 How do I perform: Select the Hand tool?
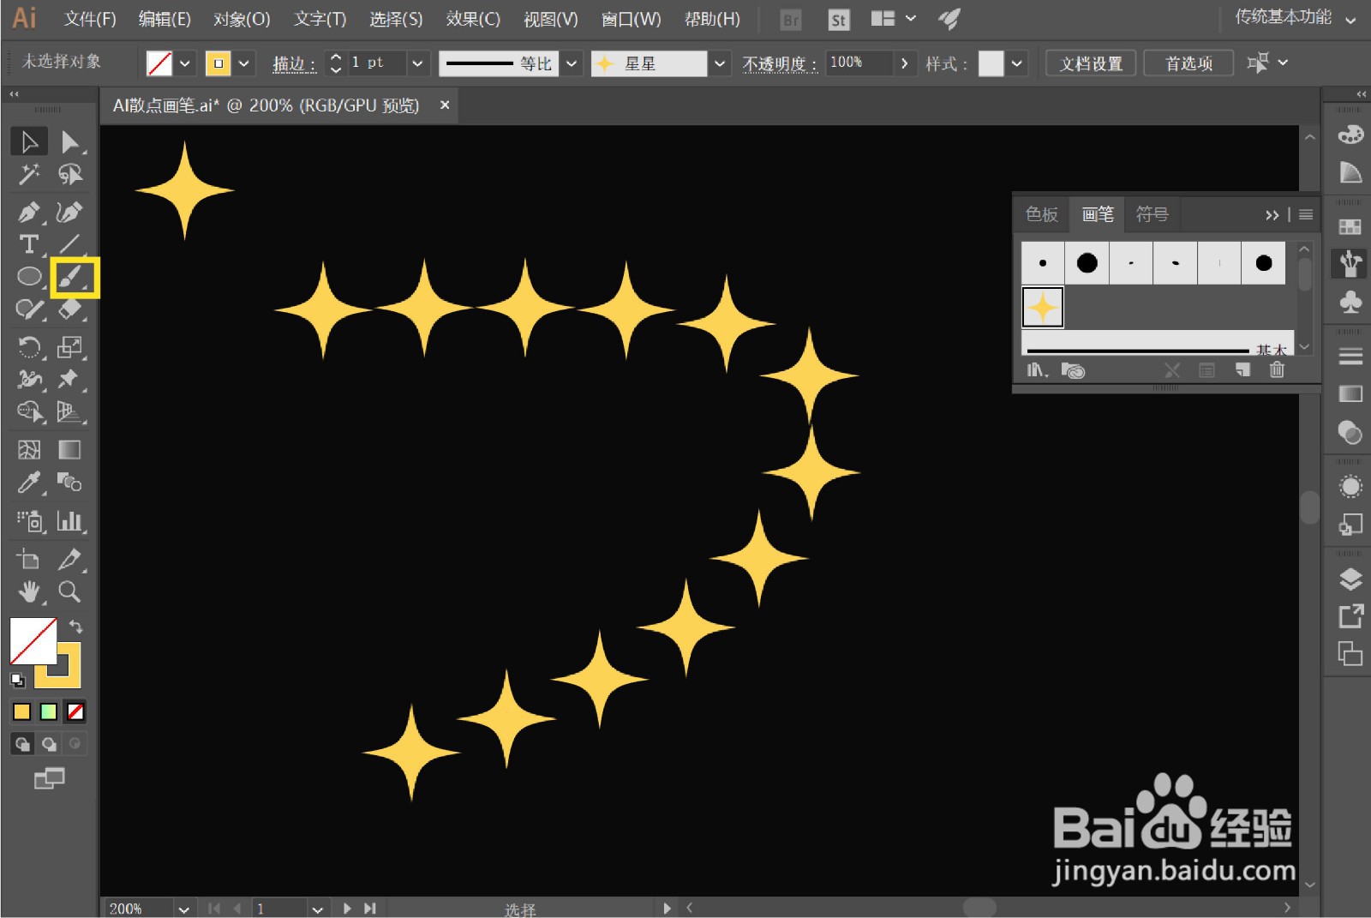(x=29, y=591)
